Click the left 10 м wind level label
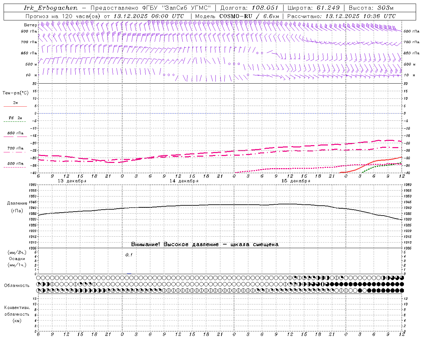The image size is (421, 337). (31, 75)
